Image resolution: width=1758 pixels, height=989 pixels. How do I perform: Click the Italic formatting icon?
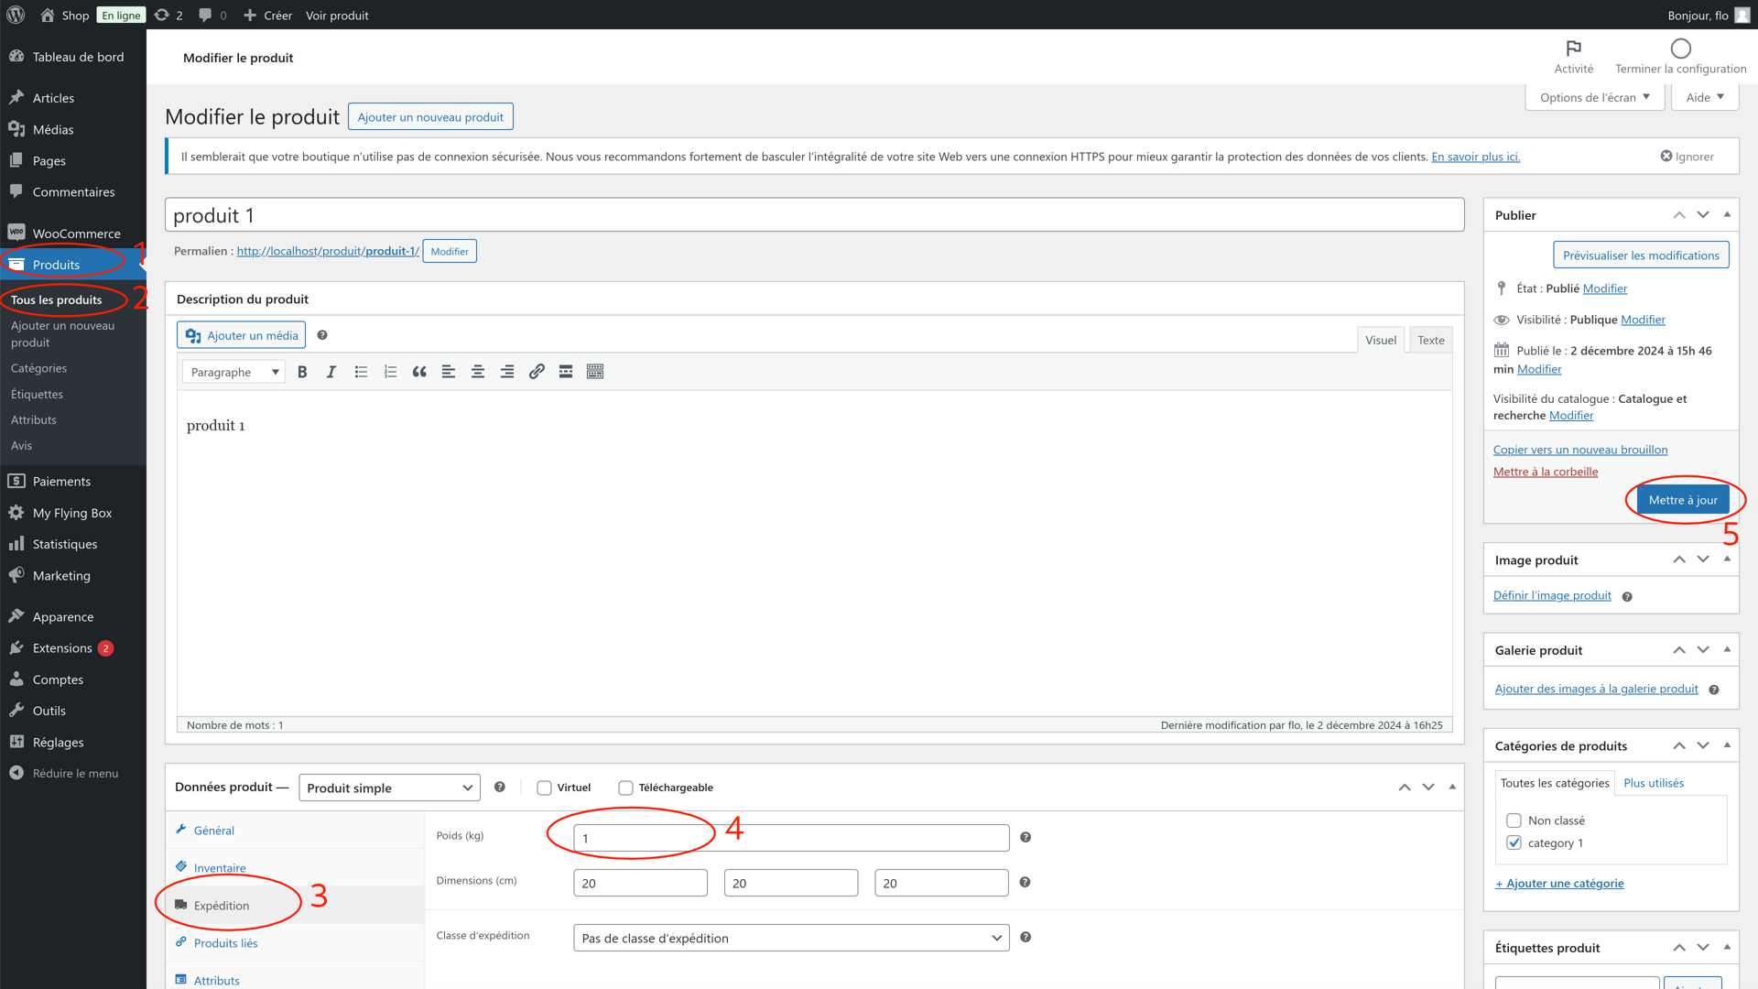(x=331, y=372)
